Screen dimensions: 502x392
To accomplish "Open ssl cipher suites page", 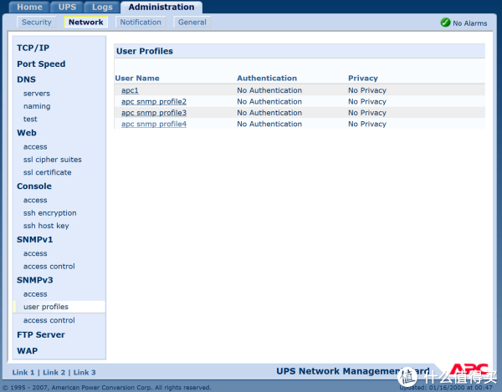I will click(52, 160).
